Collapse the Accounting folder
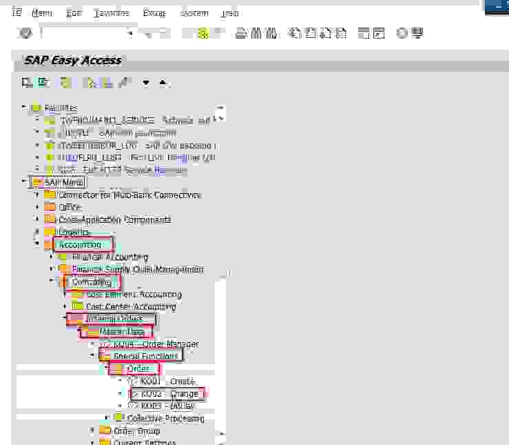Image resolution: width=509 pixels, height=445 pixels. click(37, 243)
